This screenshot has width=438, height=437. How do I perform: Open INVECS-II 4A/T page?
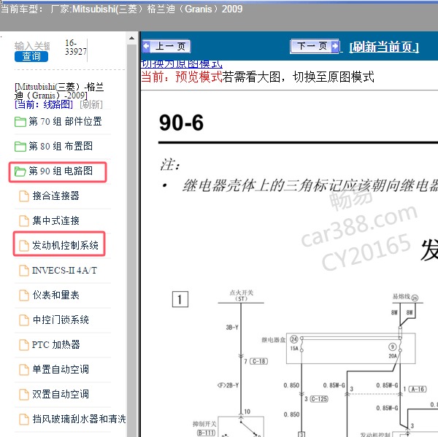64,270
